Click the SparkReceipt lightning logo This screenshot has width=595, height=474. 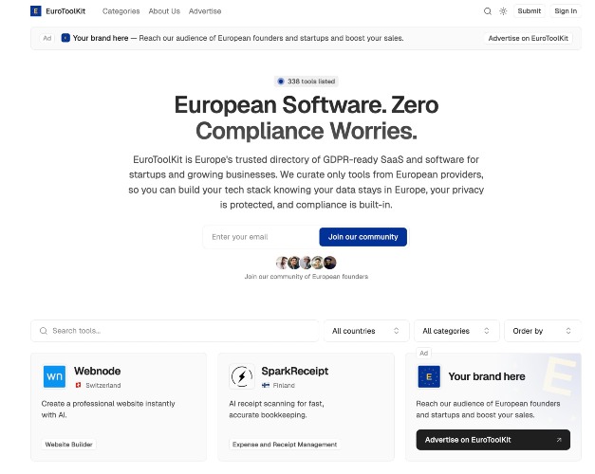(x=241, y=376)
